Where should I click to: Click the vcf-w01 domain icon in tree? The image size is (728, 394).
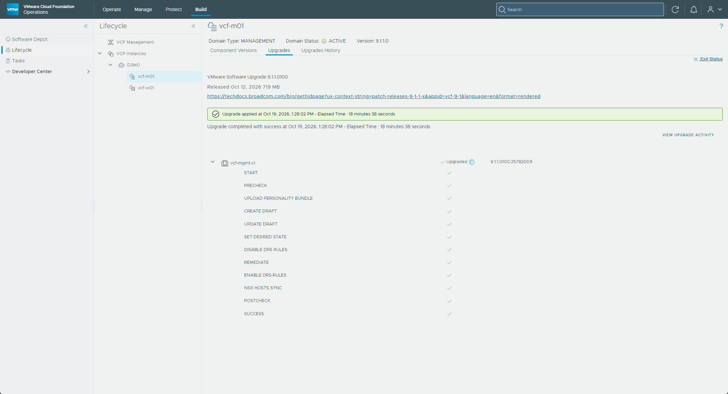[x=132, y=88]
